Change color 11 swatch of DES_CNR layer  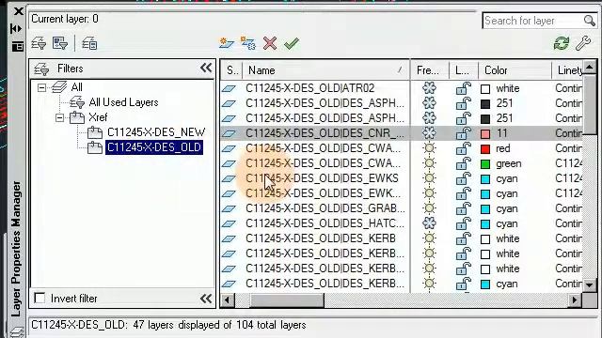(x=485, y=133)
